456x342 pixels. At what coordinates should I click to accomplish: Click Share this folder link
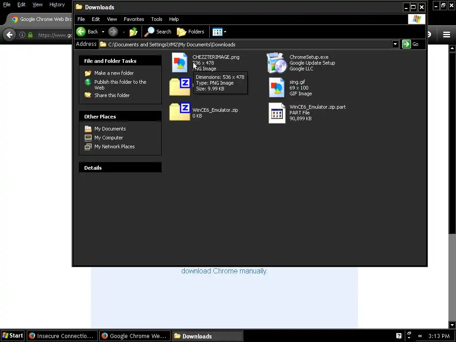[112, 95]
